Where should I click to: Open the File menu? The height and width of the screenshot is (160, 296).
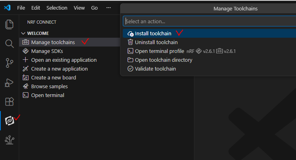tap(21, 8)
